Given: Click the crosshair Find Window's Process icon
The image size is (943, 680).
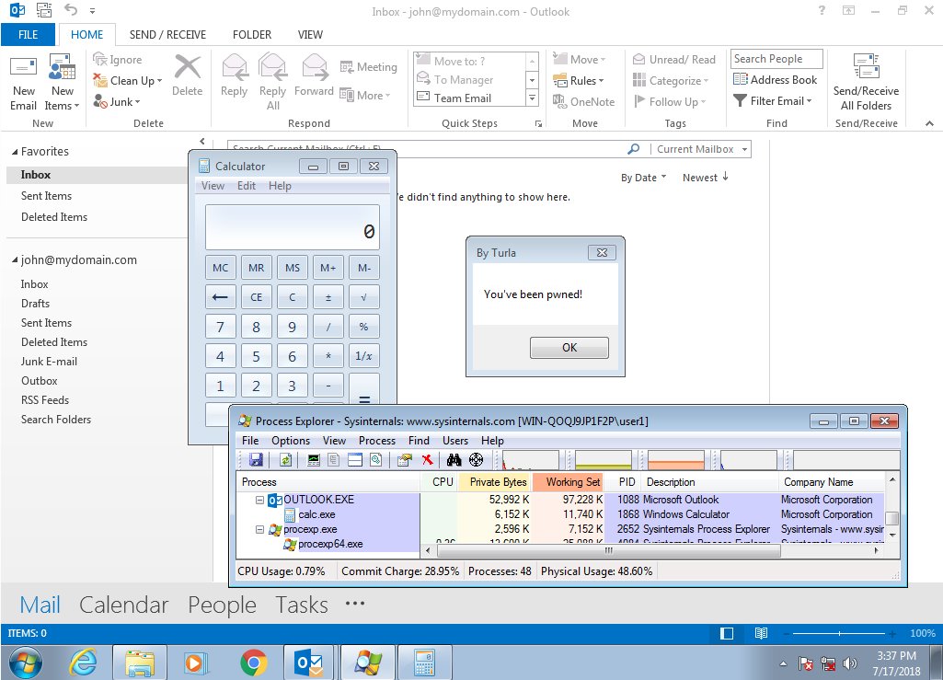Looking at the screenshot, I should point(476,460).
